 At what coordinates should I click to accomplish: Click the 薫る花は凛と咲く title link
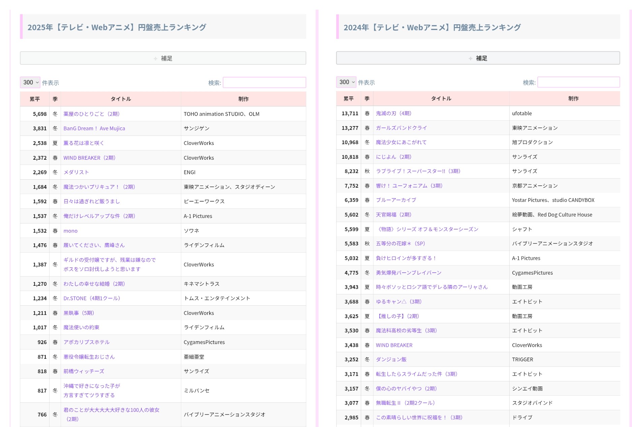(84, 143)
